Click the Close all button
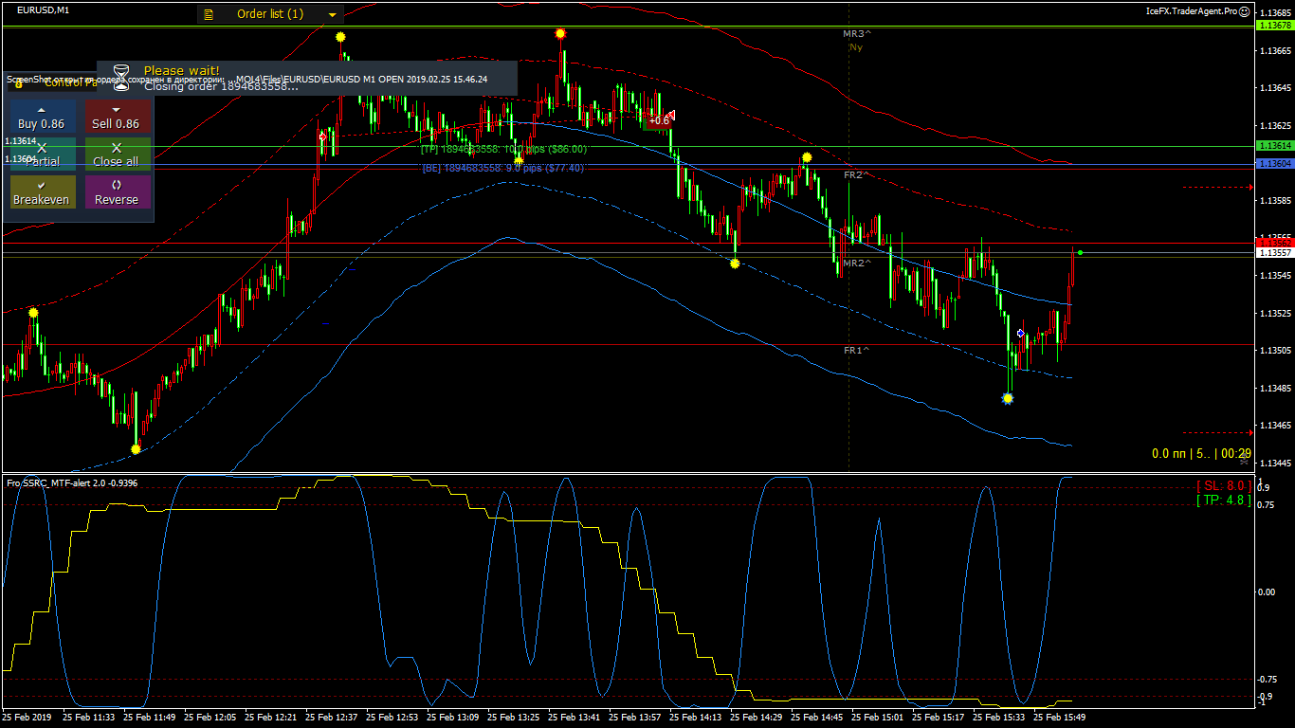The width and height of the screenshot is (1295, 728). pos(116,155)
